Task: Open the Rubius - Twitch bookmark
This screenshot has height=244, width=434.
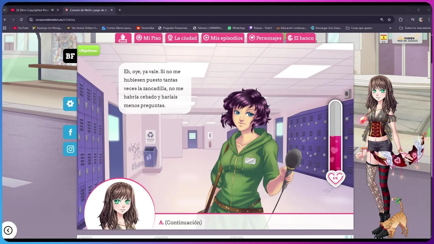Action: (261, 28)
